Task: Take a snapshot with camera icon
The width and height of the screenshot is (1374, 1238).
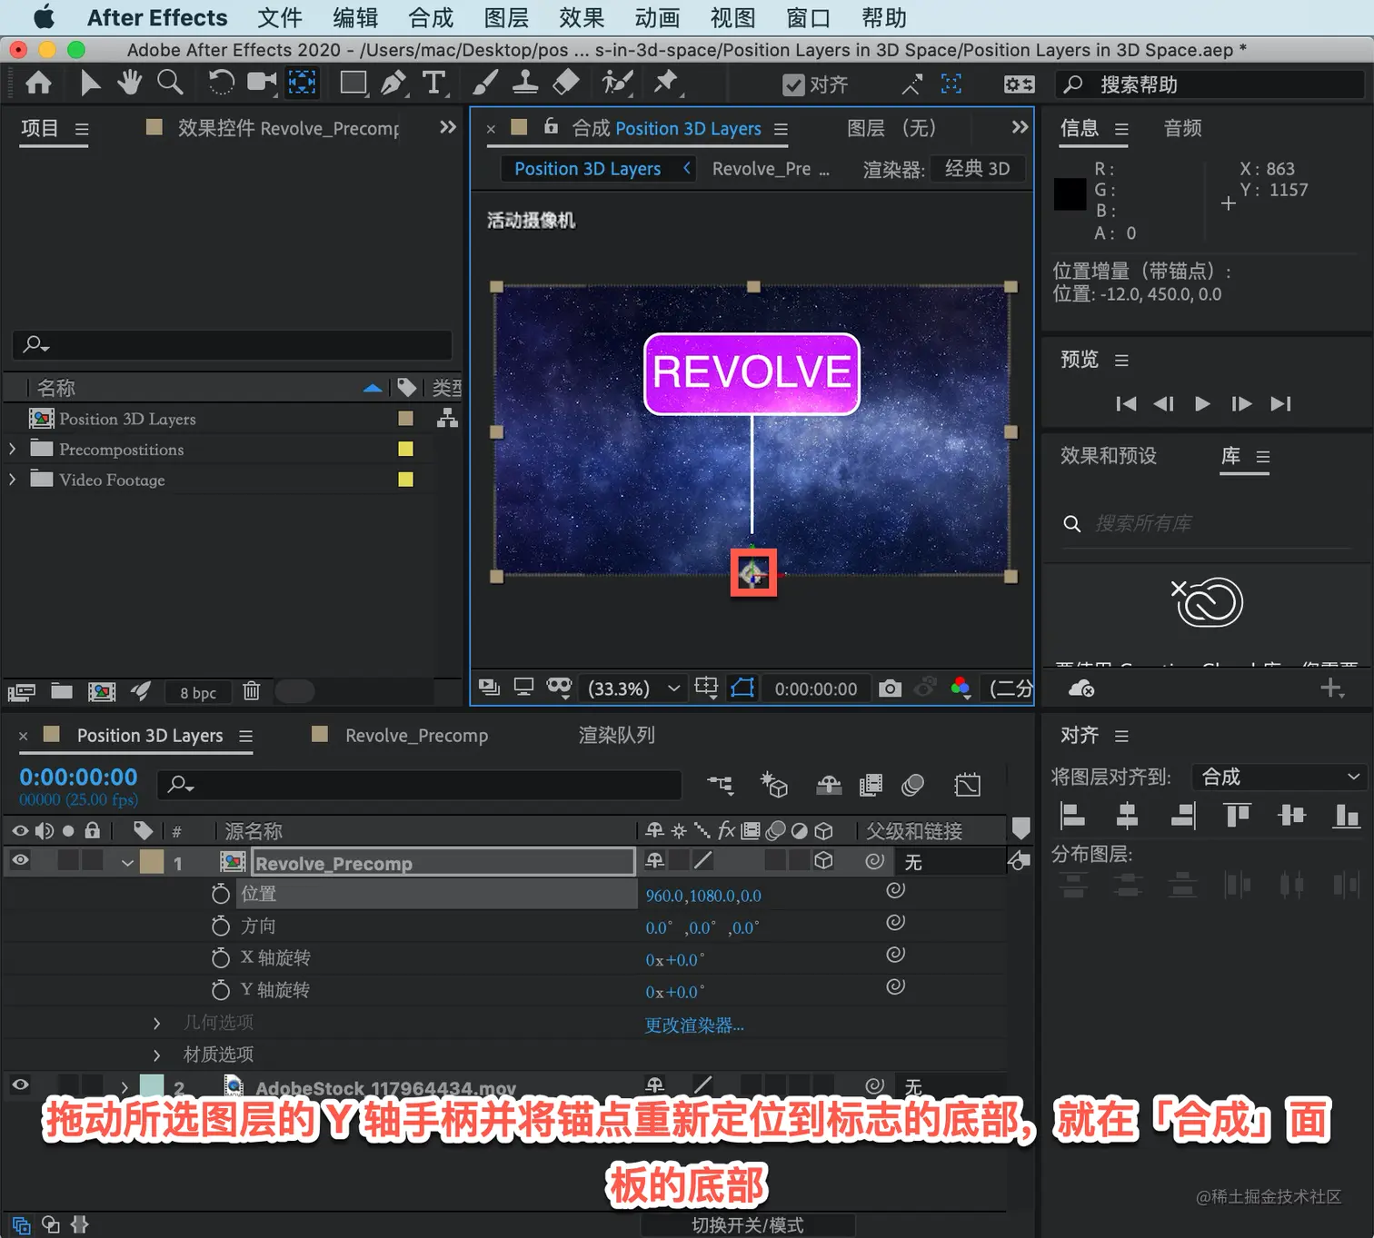Action: 891,688
